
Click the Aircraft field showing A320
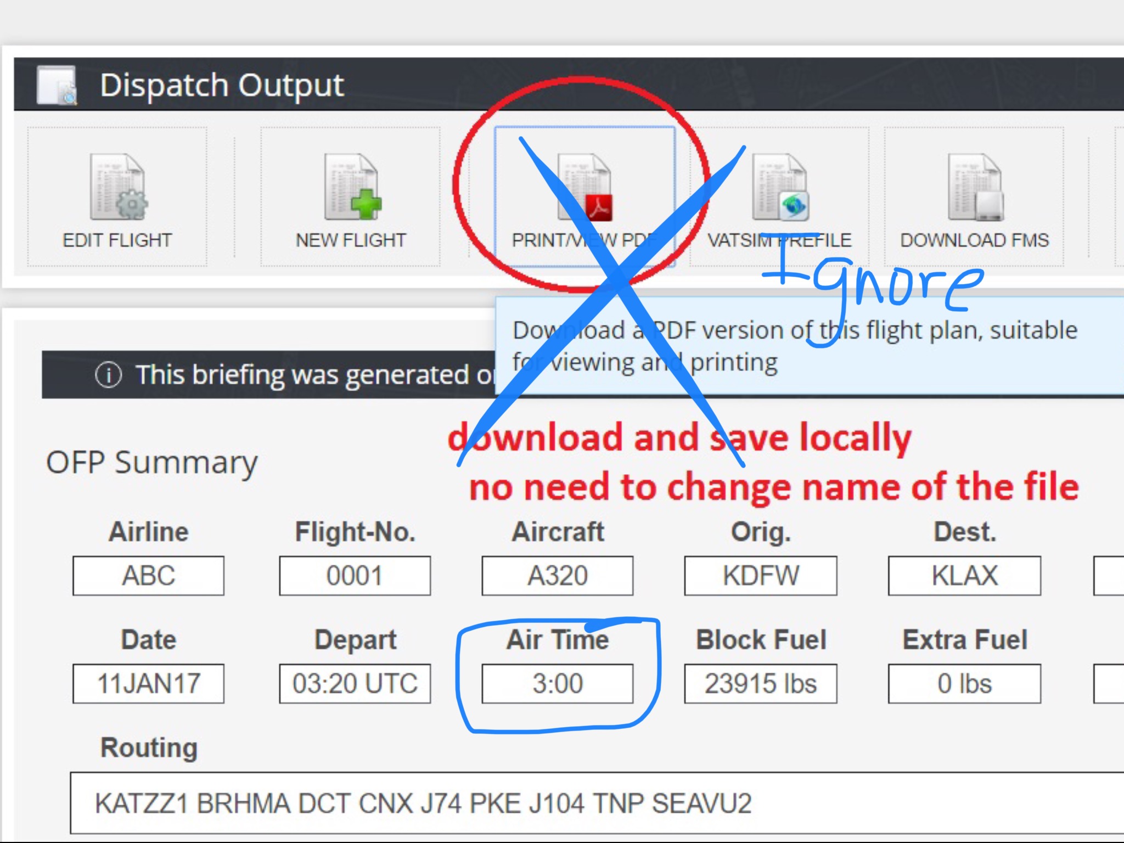pyautogui.click(x=557, y=576)
